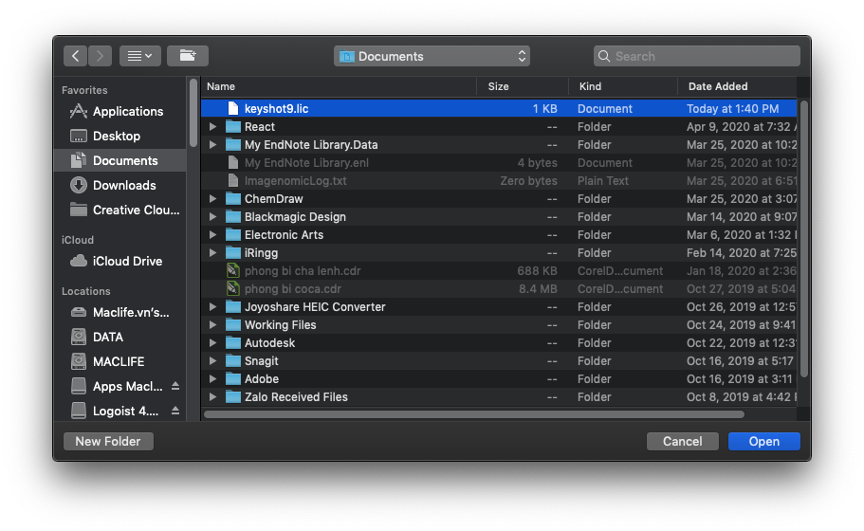The image size is (864, 531).
Task: Click the new folder toolbar icon
Action: pyautogui.click(x=187, y=56)
